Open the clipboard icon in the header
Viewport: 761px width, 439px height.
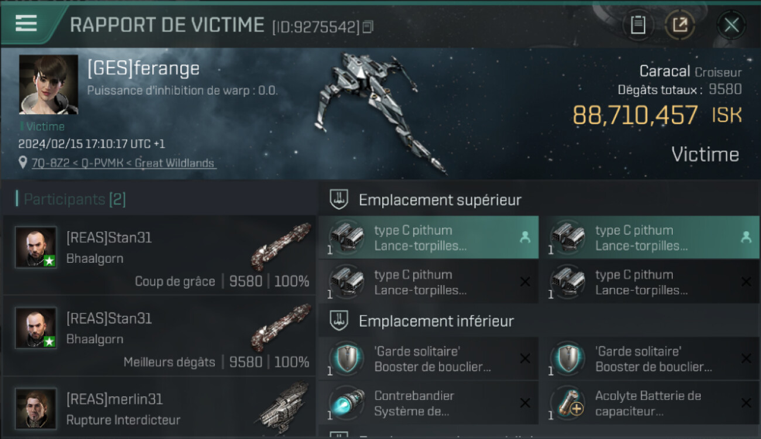[638, 25]
